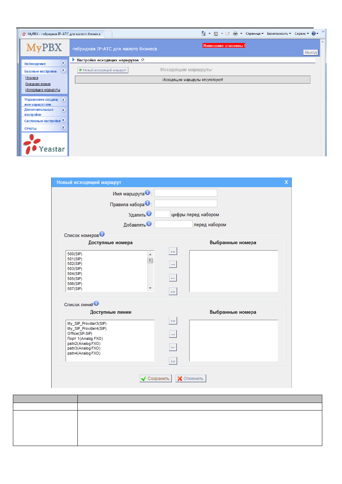
Task: Click info icon next to Имя маршрута
Action: click(x=147, y=193)
